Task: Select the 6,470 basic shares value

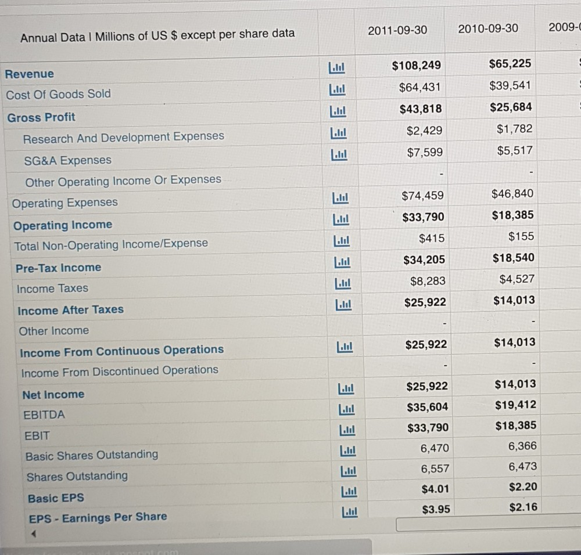Action: click(x=435, y=448)
